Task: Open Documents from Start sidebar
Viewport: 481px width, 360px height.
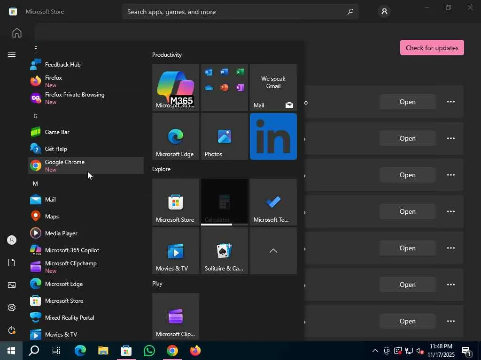Action: tap(12, 262)
